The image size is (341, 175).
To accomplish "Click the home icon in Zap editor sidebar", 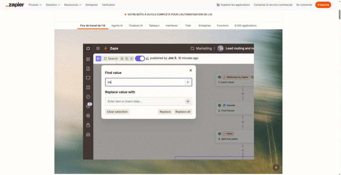I will point(88,48).
